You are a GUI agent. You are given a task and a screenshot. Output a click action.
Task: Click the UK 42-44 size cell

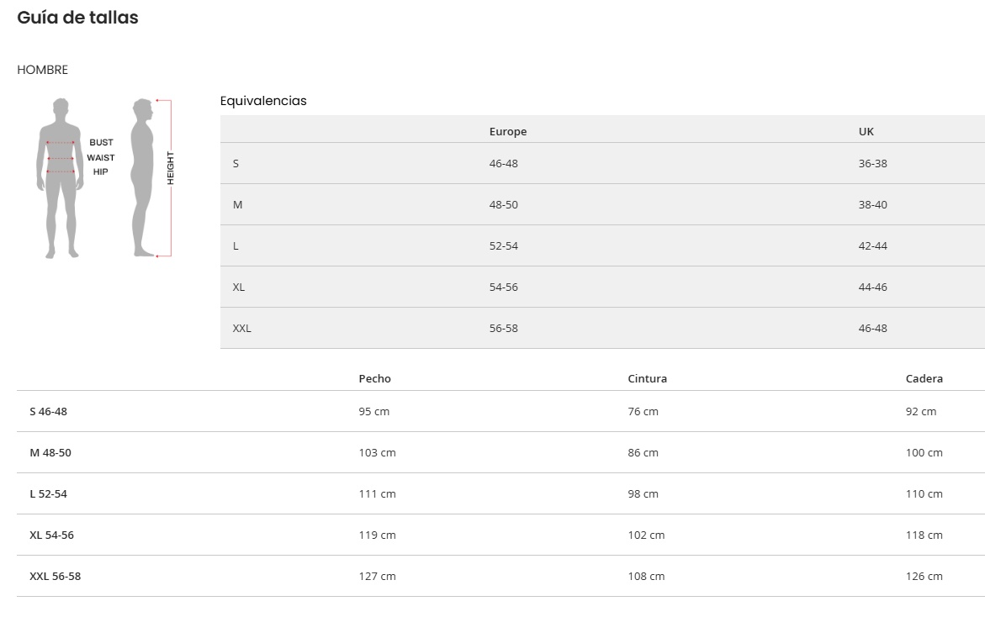[872, 246]
